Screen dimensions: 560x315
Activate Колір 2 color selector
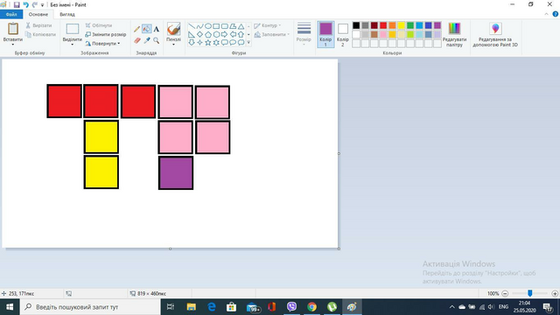coord(342,34)
